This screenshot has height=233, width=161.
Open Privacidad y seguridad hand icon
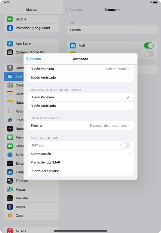tap(10, 28)
